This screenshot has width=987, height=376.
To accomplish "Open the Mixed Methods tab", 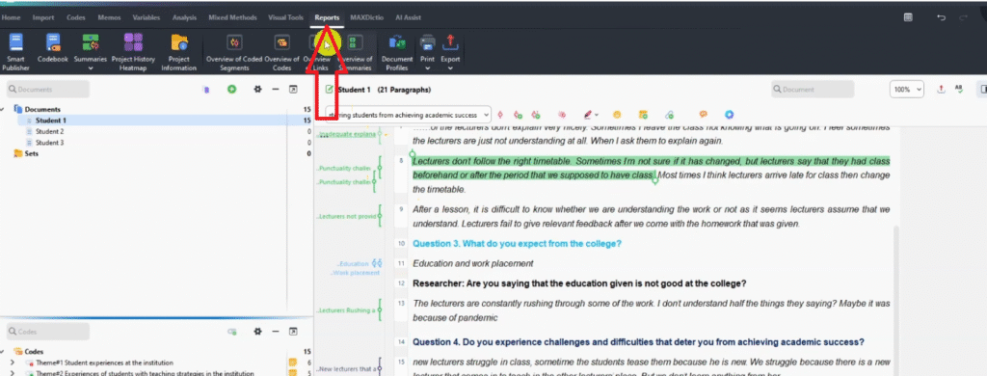I will tap(233, 17).
